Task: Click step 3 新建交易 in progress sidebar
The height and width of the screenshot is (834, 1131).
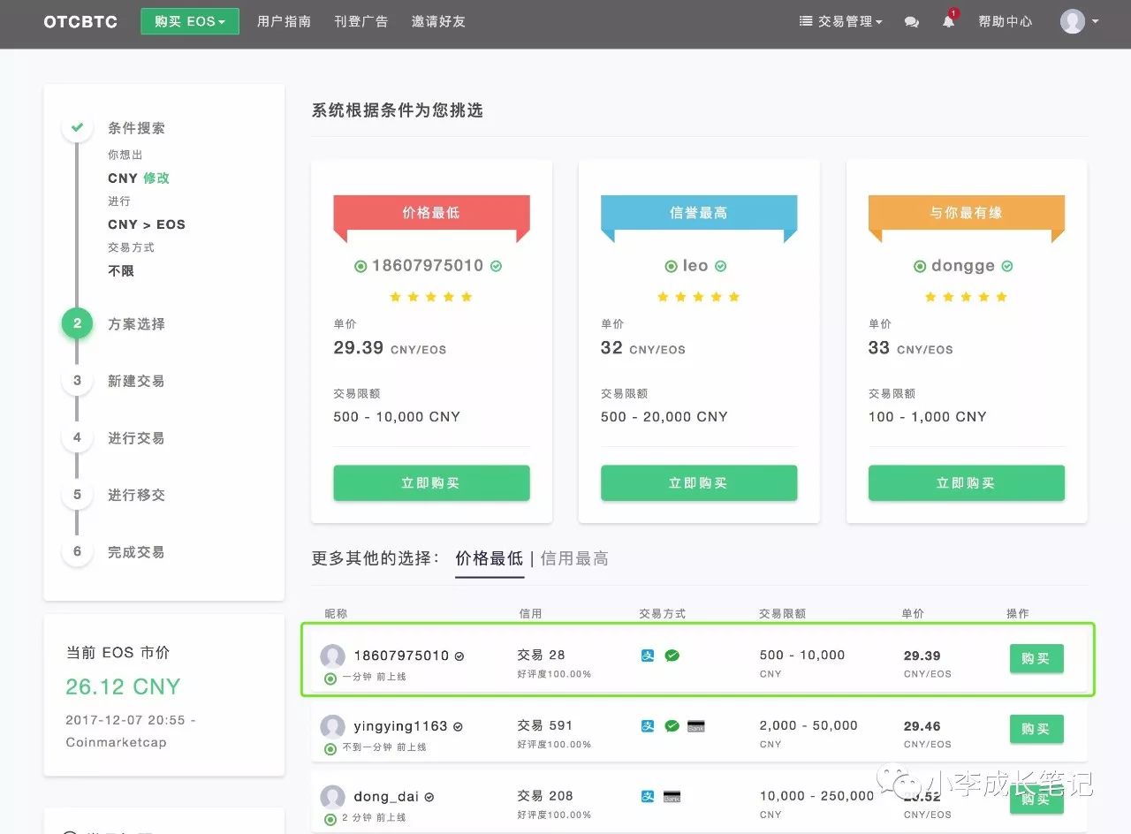Action: [135, 381]
